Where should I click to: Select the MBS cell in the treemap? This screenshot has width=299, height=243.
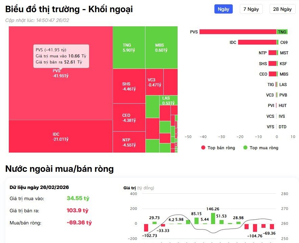161,47
